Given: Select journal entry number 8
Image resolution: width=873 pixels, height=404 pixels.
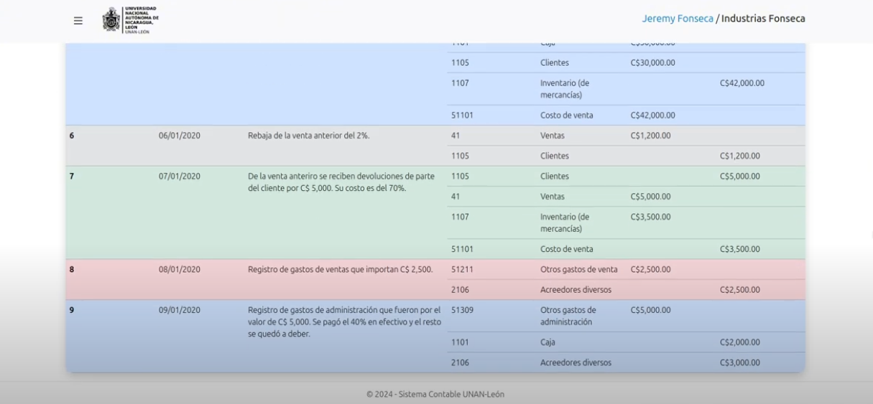Looking at the screenshot, I should [x=72, y=270].
